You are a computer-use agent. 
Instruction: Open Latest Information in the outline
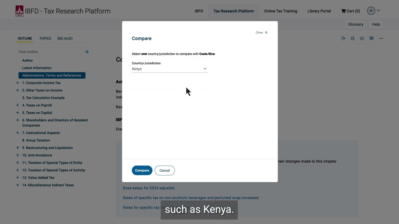tap(37, 68)
